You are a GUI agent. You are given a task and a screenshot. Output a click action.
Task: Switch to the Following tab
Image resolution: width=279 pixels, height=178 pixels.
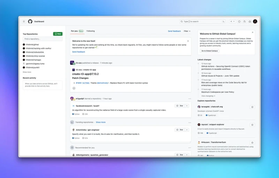(91, 31)
